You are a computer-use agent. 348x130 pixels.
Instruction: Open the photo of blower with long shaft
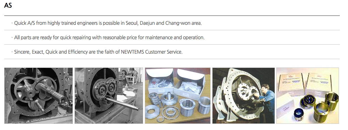pos(109,96)
